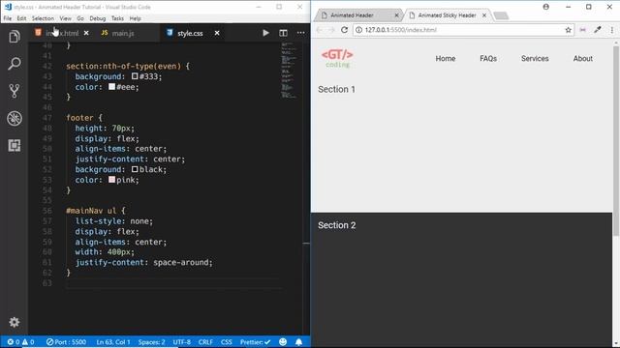
Task: Click the GT coding logo
Action: point(337,58)
